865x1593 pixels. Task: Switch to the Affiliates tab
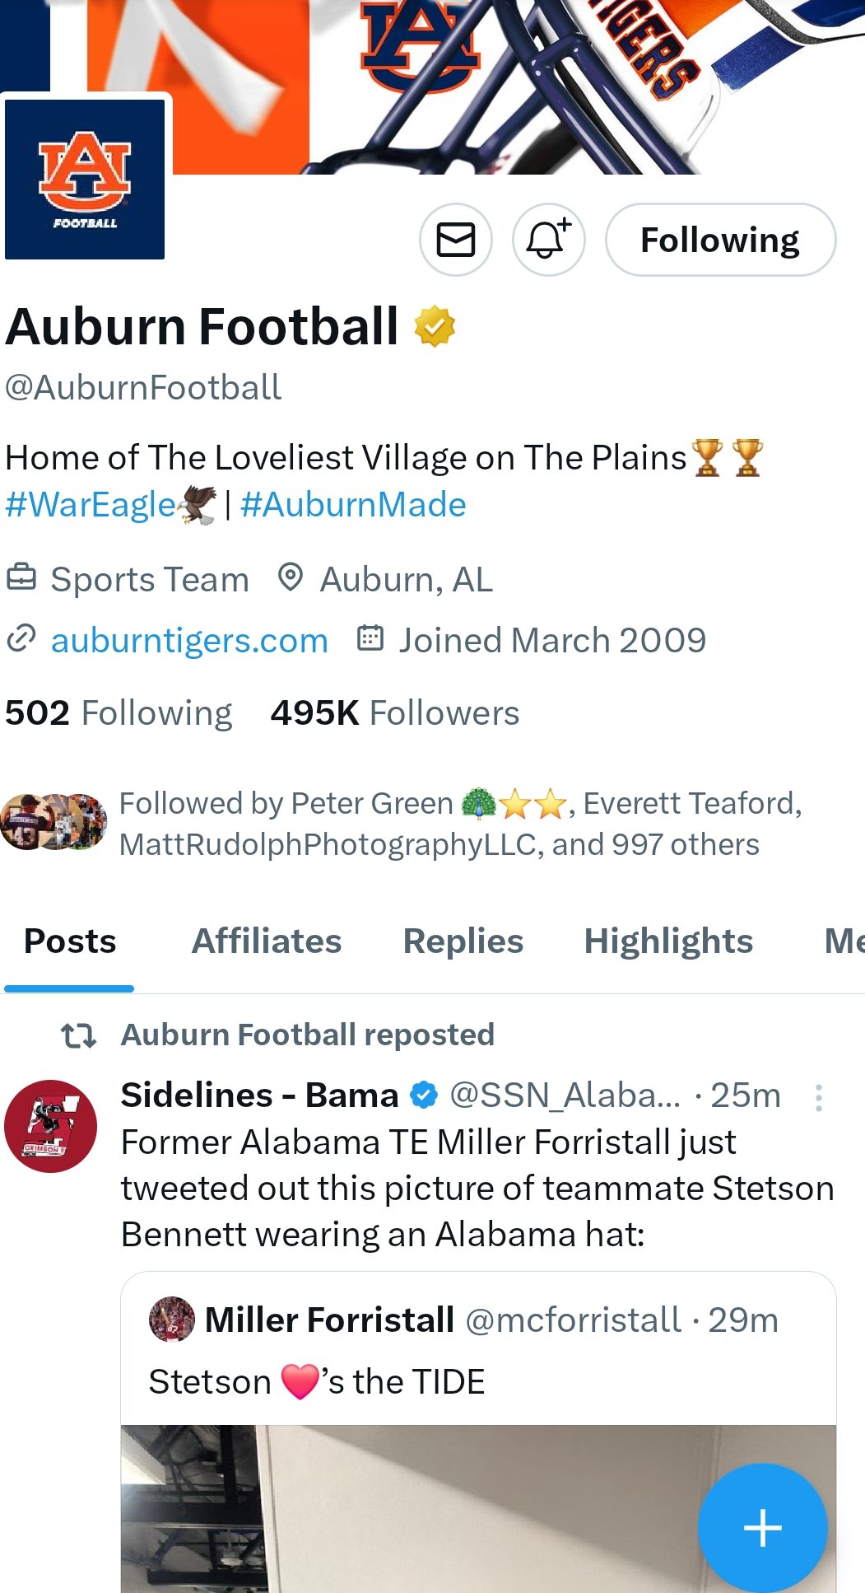267,941
